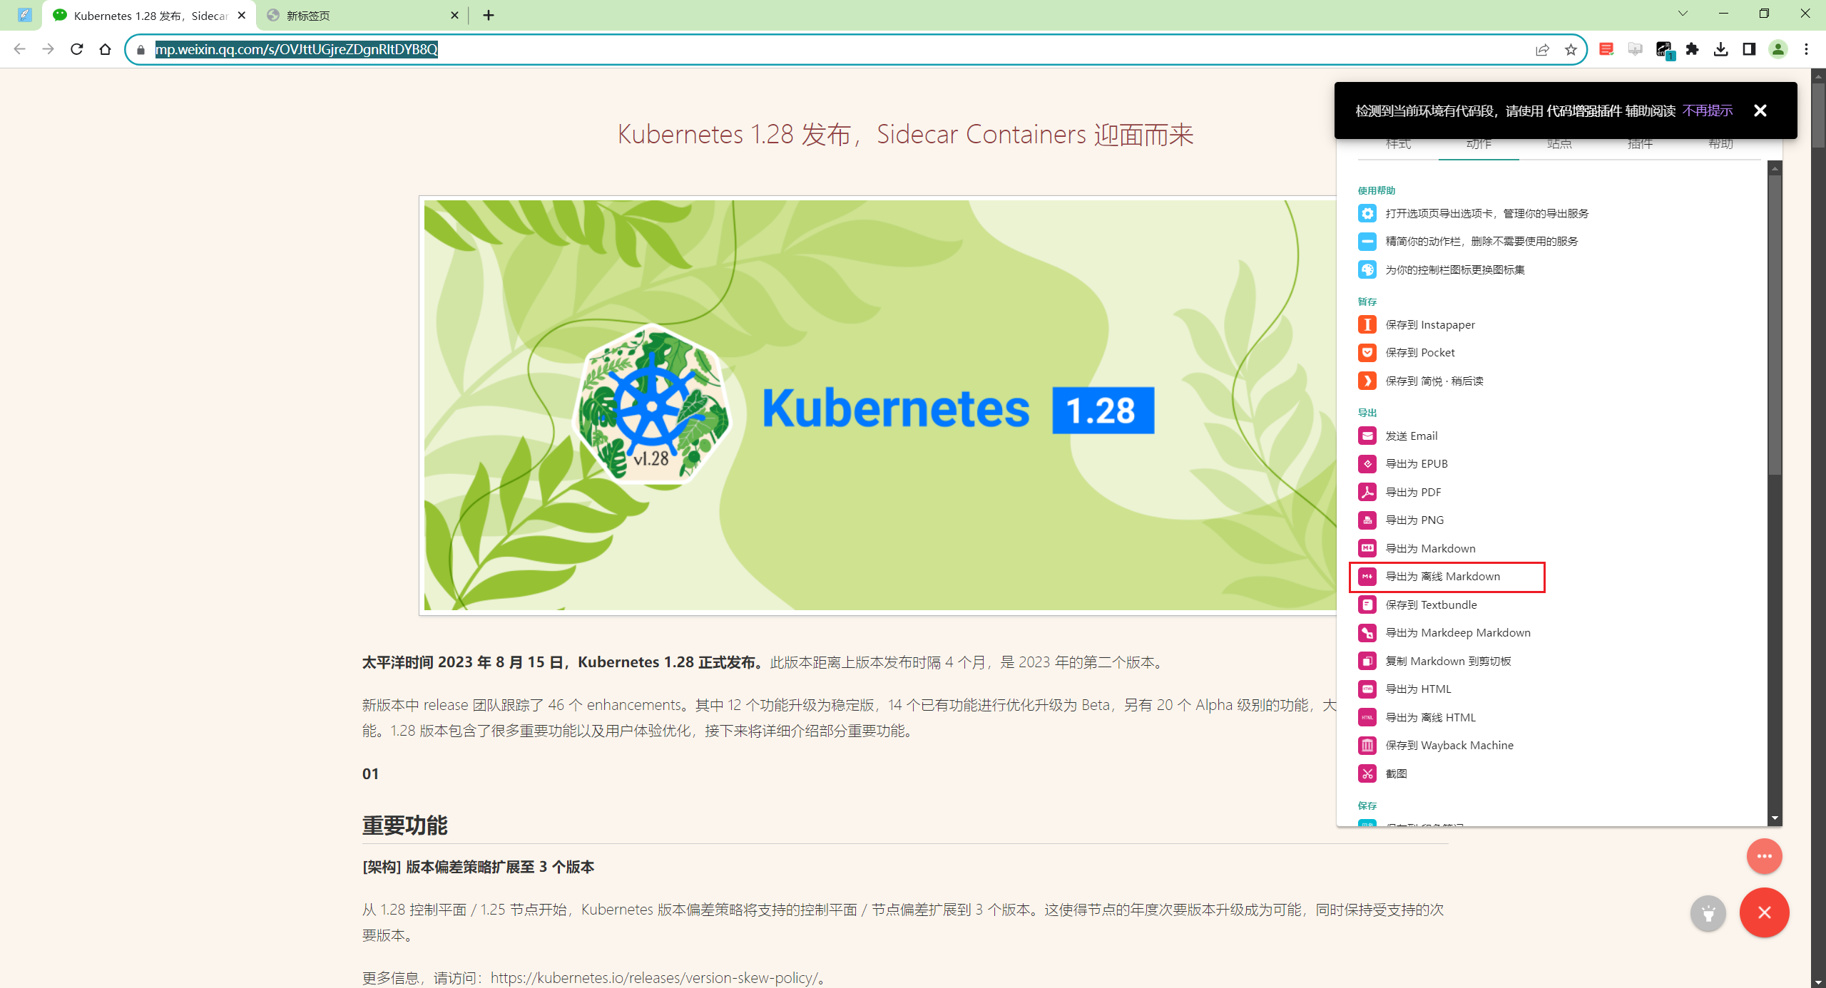1826x988 pixels.
Task: Click the Wayback Machine icon
Action: pos(1367,745)
